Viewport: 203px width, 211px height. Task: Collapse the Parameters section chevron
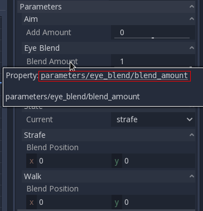coord(192,7)
